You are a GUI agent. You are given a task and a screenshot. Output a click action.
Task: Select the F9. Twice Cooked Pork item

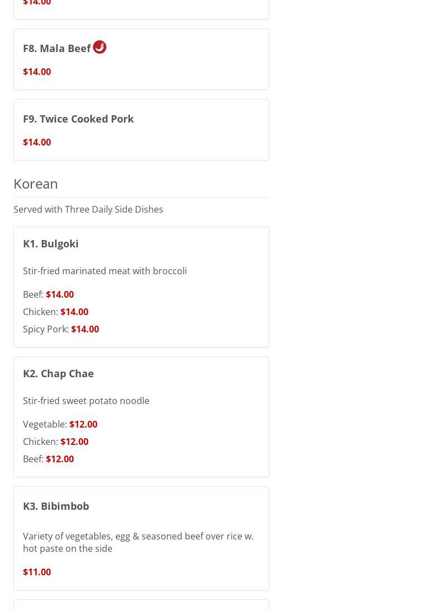click(78, 119)
